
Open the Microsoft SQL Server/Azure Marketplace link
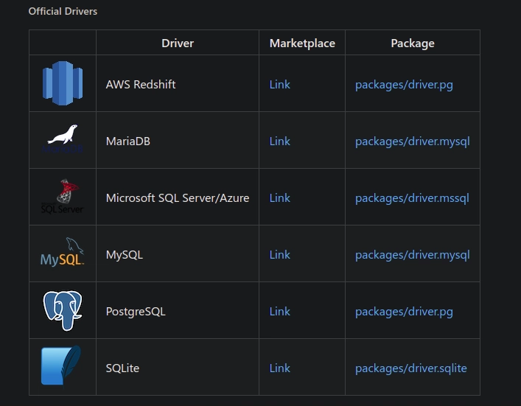(x=280, y=198)
